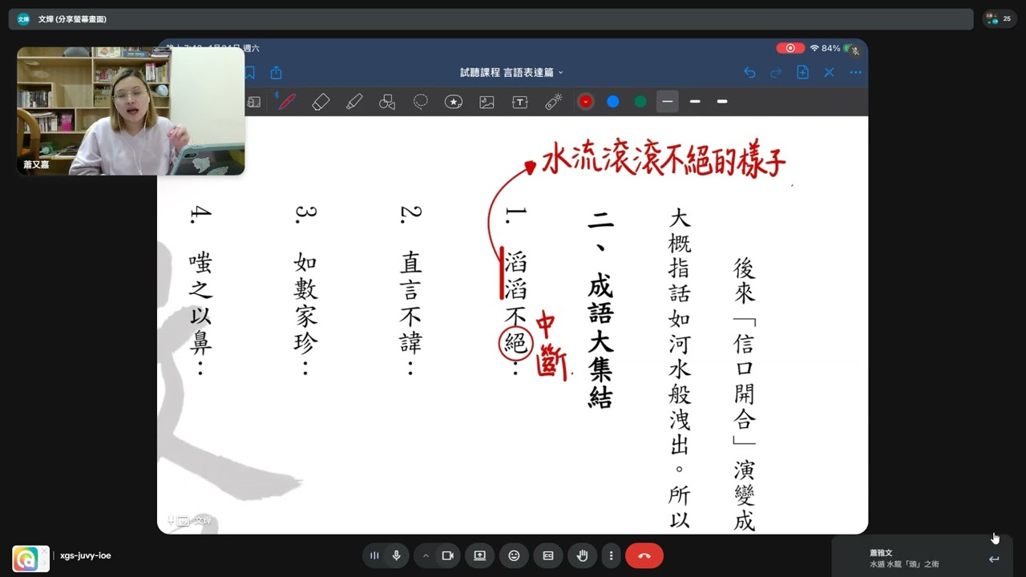Open more call options menu
The height and width of the screenshot is (577, 1026).
(612, 555)
